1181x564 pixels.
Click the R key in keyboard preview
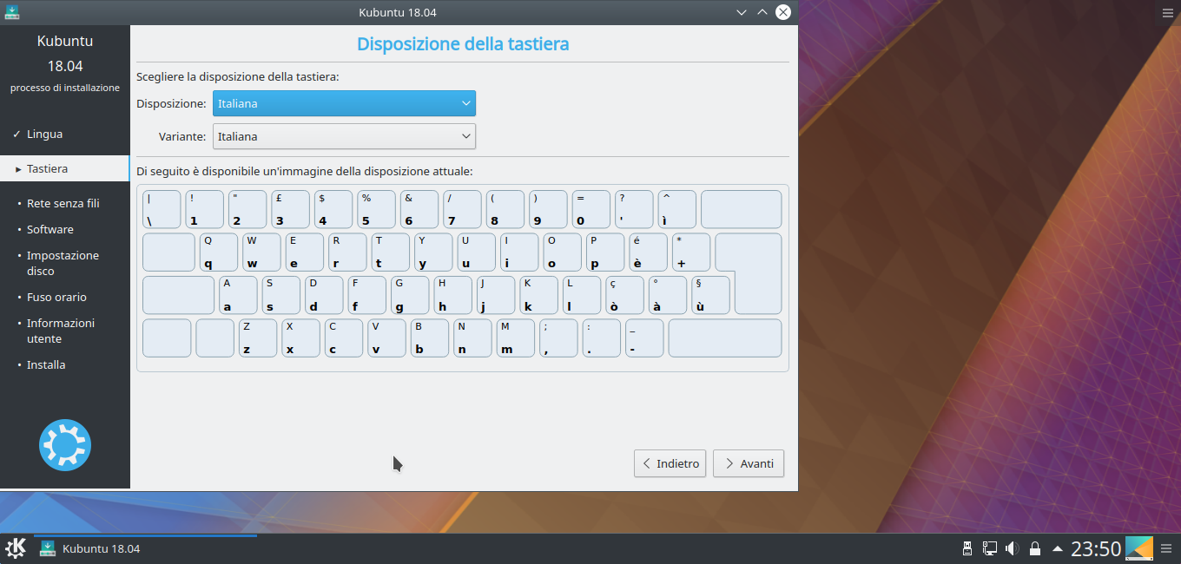pos(347,252)
